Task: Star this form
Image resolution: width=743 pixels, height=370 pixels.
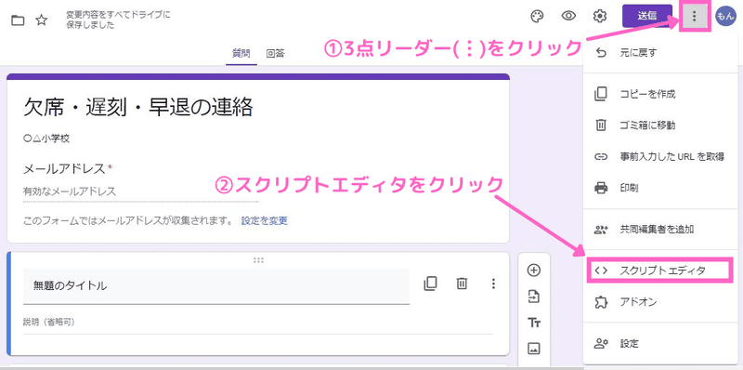Action: [42, 20]
